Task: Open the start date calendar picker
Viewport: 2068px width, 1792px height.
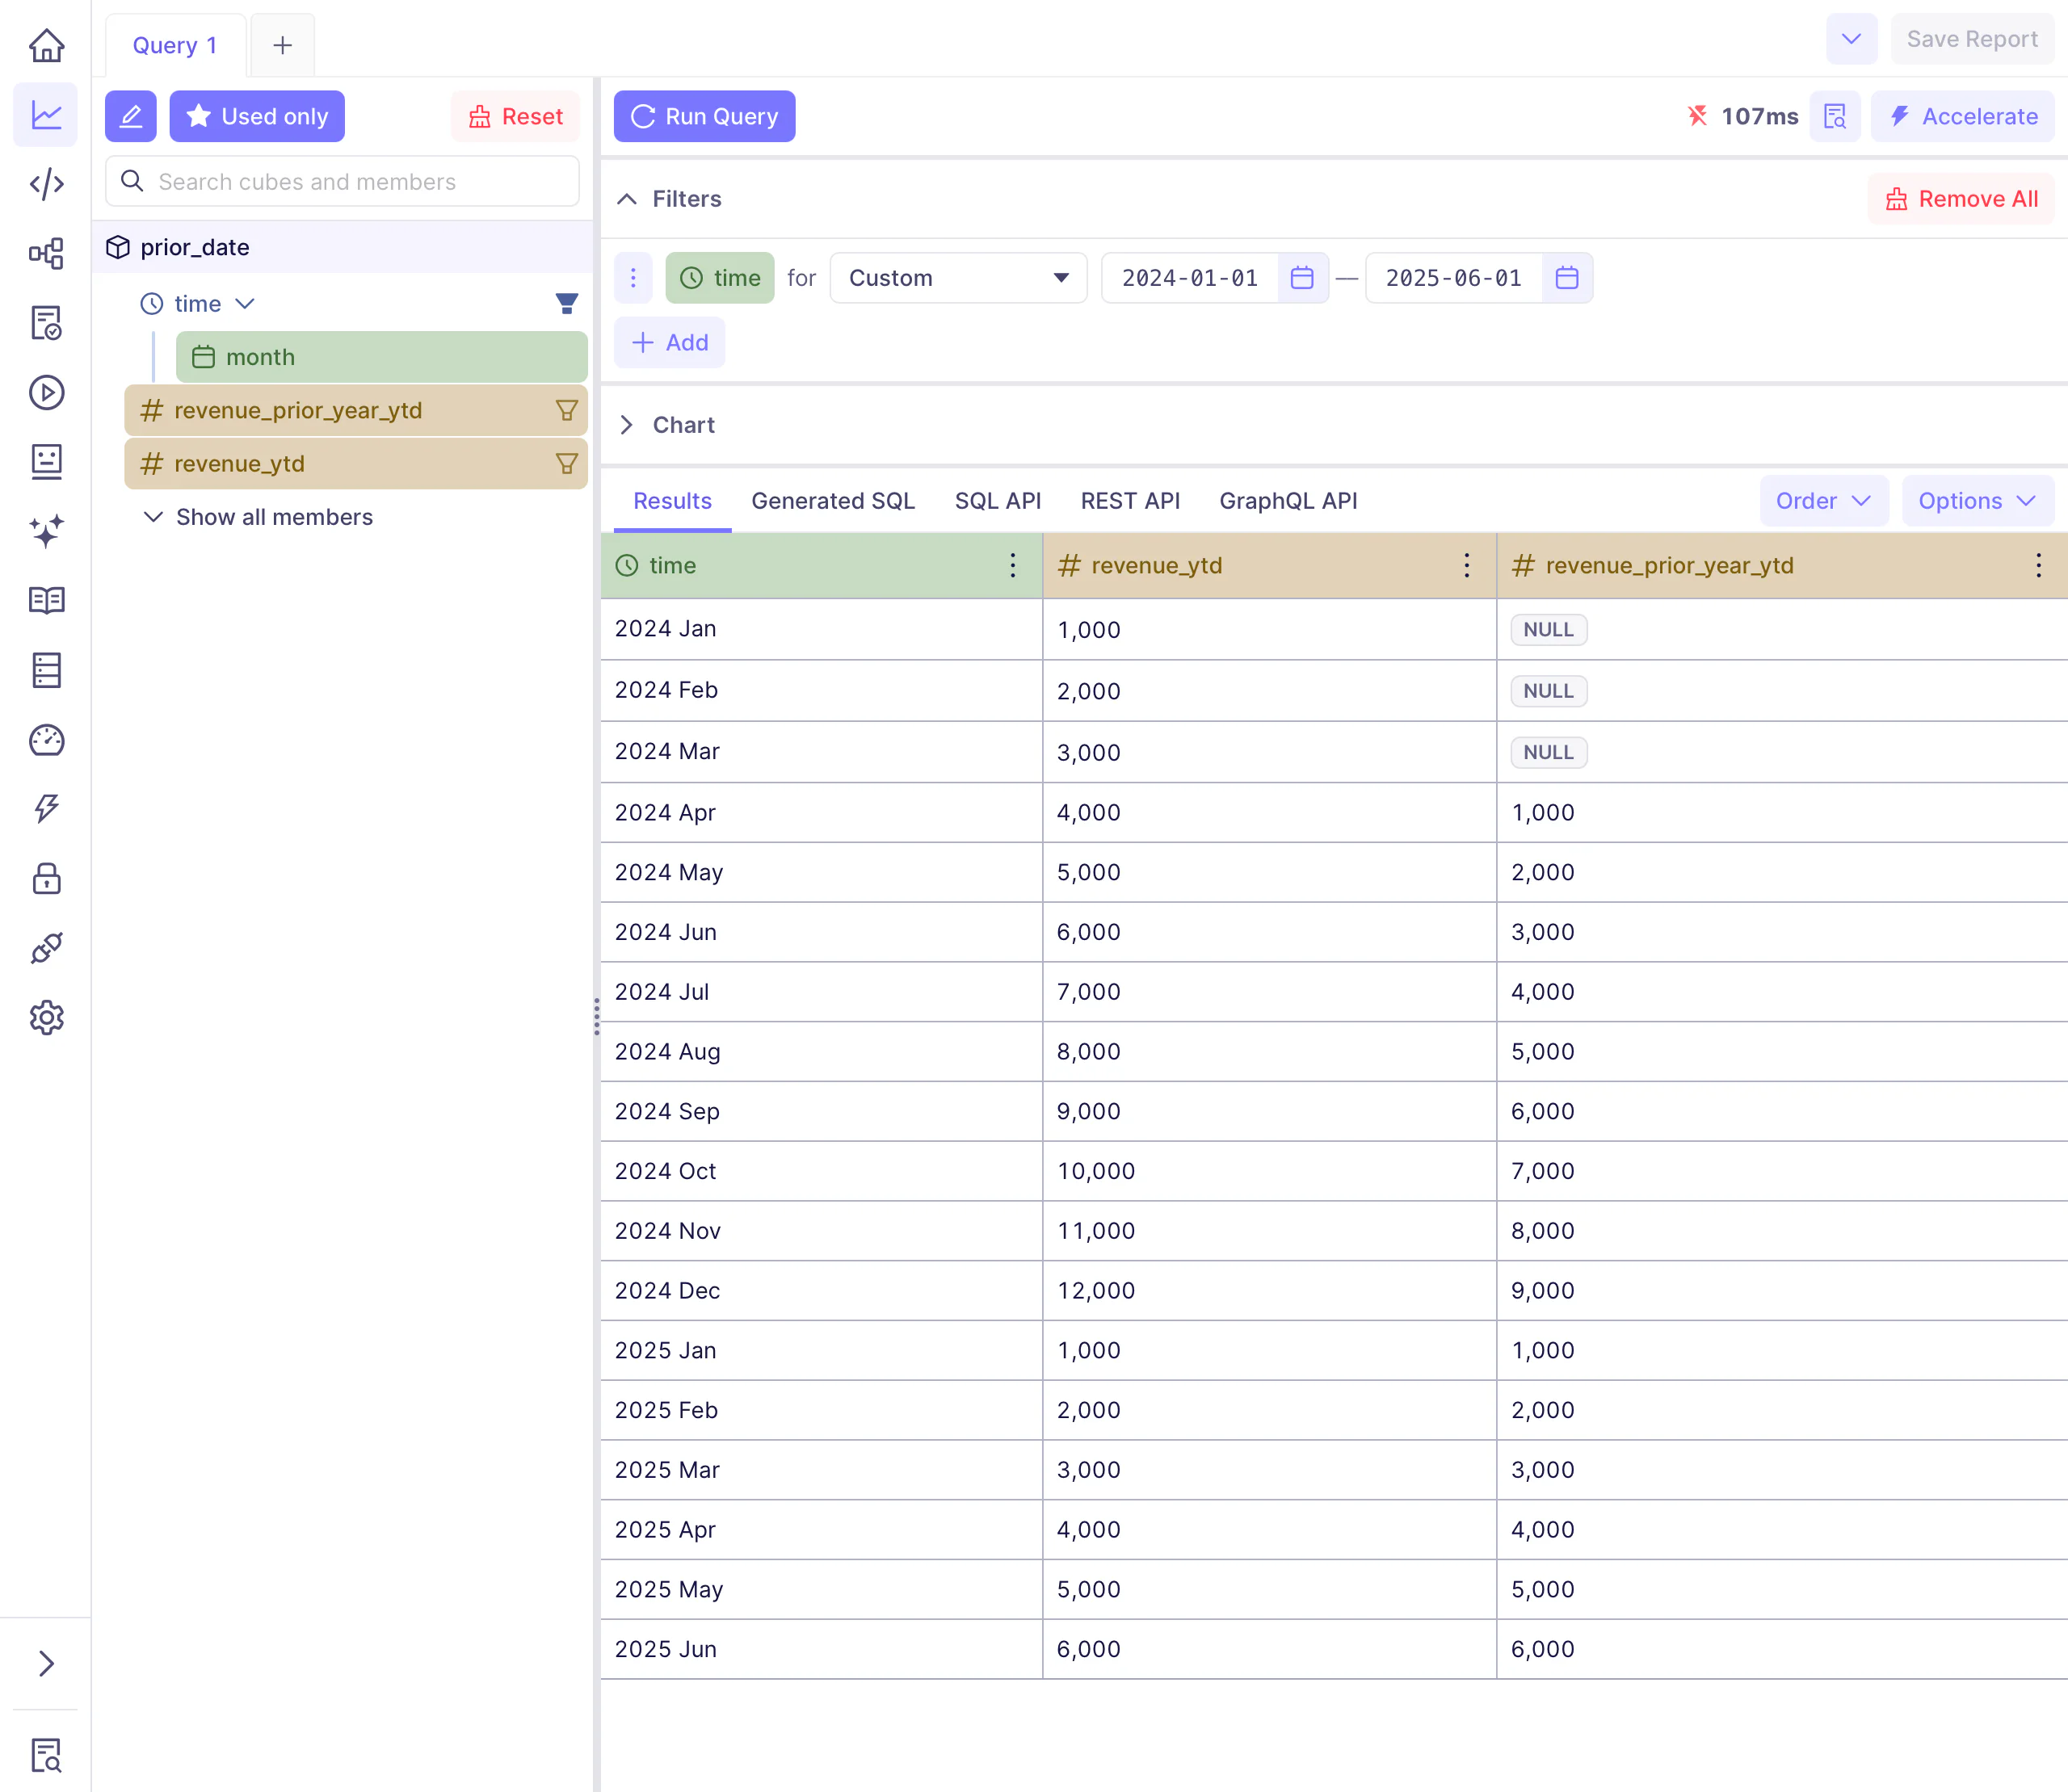Action: pos(1301,278)
